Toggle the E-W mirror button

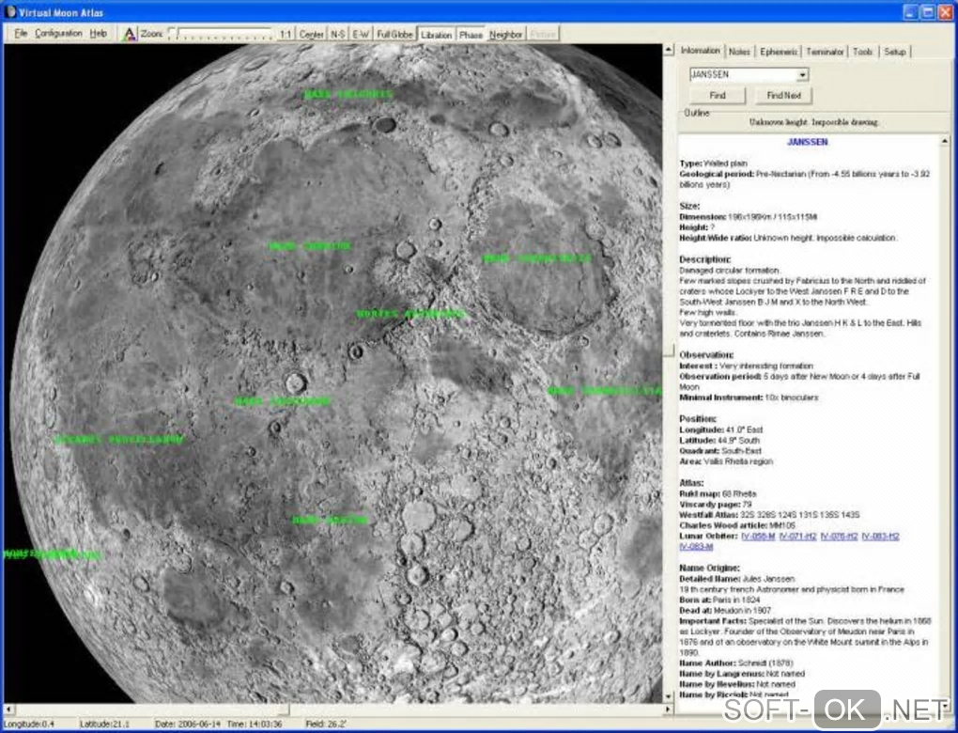(x=361, y=34)
